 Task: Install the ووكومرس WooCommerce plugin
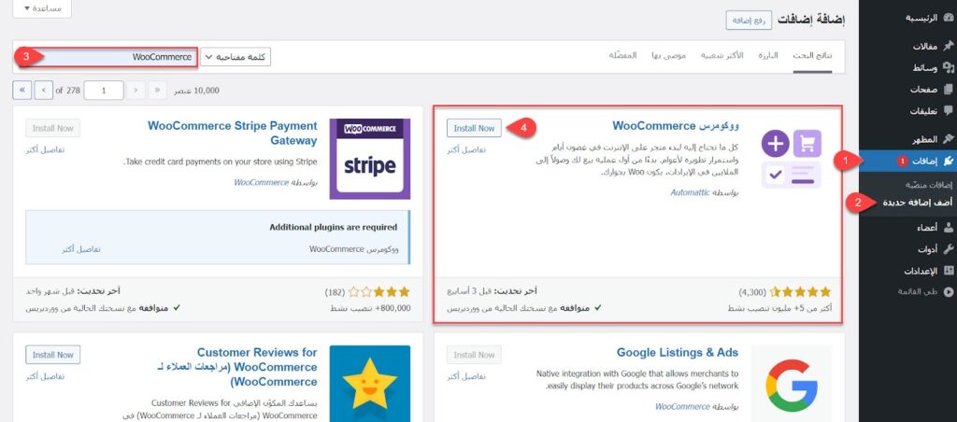(x=474, y=128)
